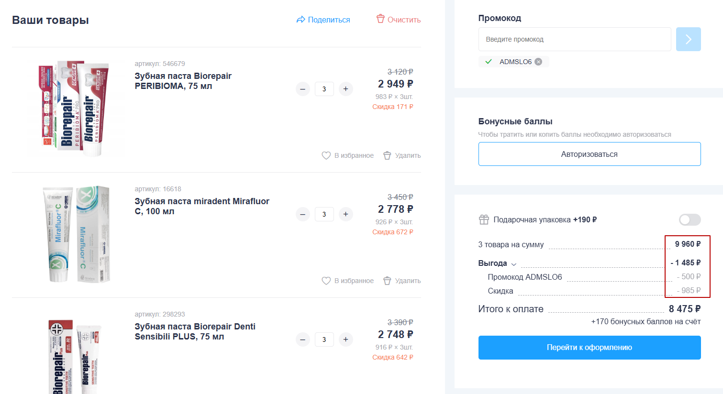Click heart icon for miradent Mirafluor C
The image size is (723, 394).
[326, 281]
